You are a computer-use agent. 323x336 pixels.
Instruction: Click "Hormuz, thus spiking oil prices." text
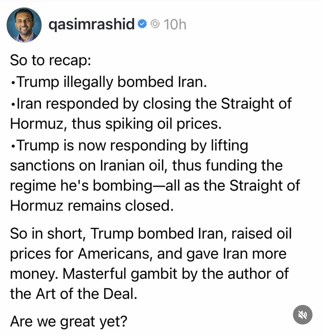[x=116, y=124]
